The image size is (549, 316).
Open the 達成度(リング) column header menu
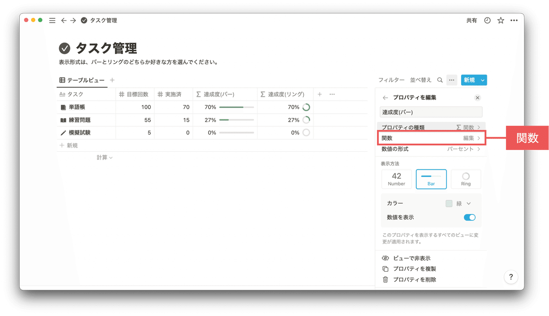coord(285,94)
